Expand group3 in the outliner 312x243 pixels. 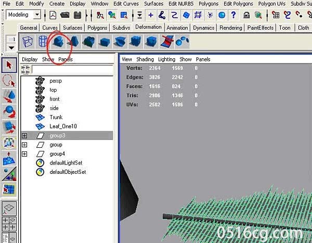click(x=24, y=136)
